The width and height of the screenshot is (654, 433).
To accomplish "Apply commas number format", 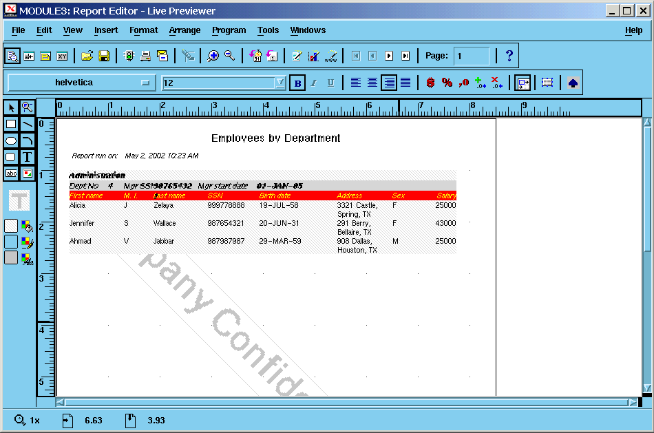I will coord(464,83).
